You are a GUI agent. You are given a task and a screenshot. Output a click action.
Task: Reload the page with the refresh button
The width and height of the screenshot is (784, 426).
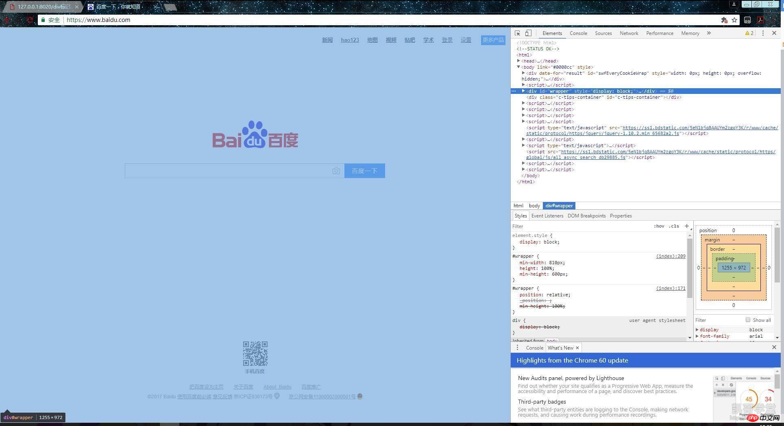(30, 20)
